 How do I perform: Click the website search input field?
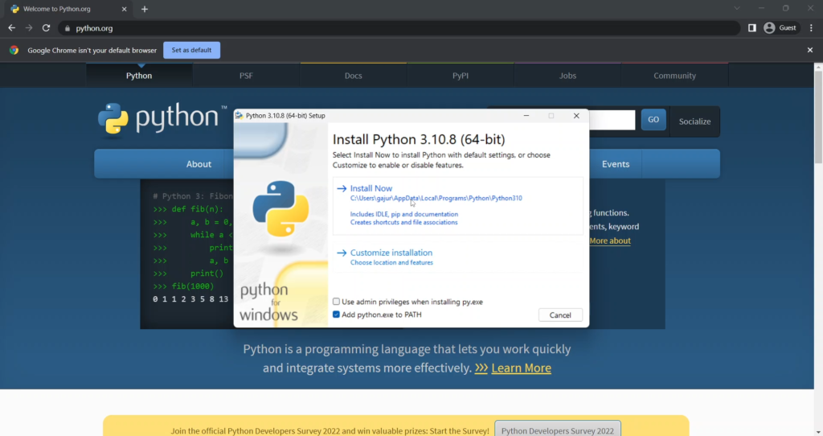pos(612,120)
